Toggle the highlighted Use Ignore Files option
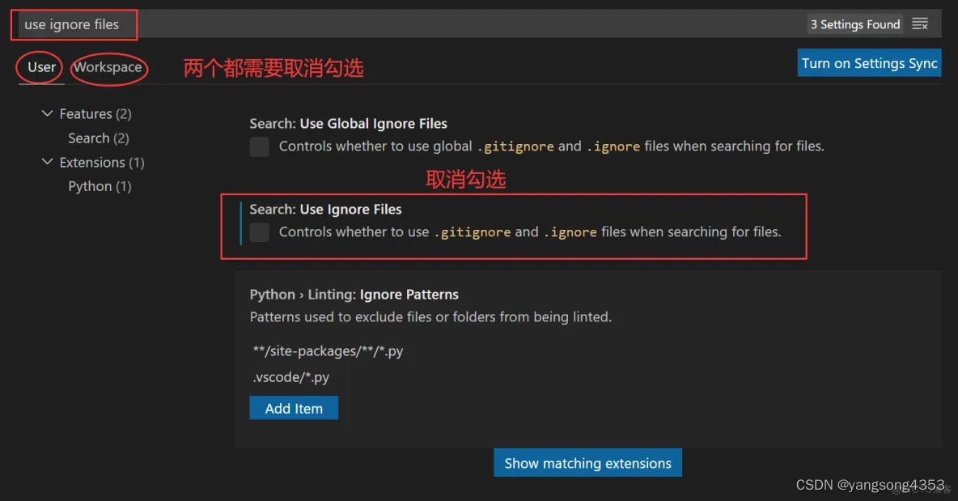Viewport: 958px width, 501px height. (259, 232)
